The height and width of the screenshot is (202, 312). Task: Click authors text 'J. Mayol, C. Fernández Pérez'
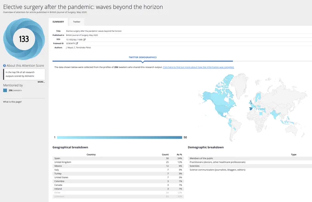coord(78,48)
